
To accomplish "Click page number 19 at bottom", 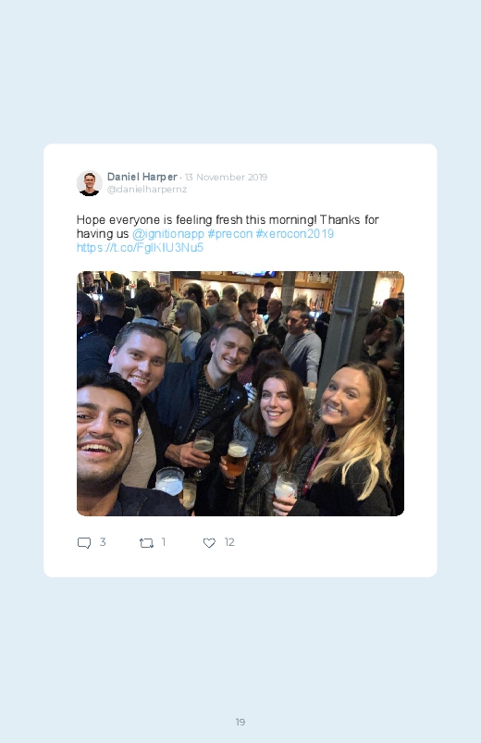I will tap(240, 722).
